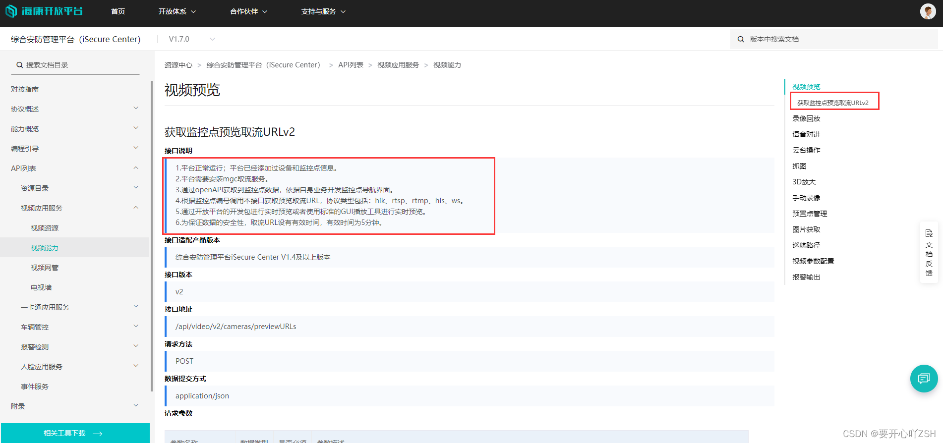This screenshot has width=943, height=443.
Task: Click the Hikvision open platform logo
Action: tap(44, 11)
